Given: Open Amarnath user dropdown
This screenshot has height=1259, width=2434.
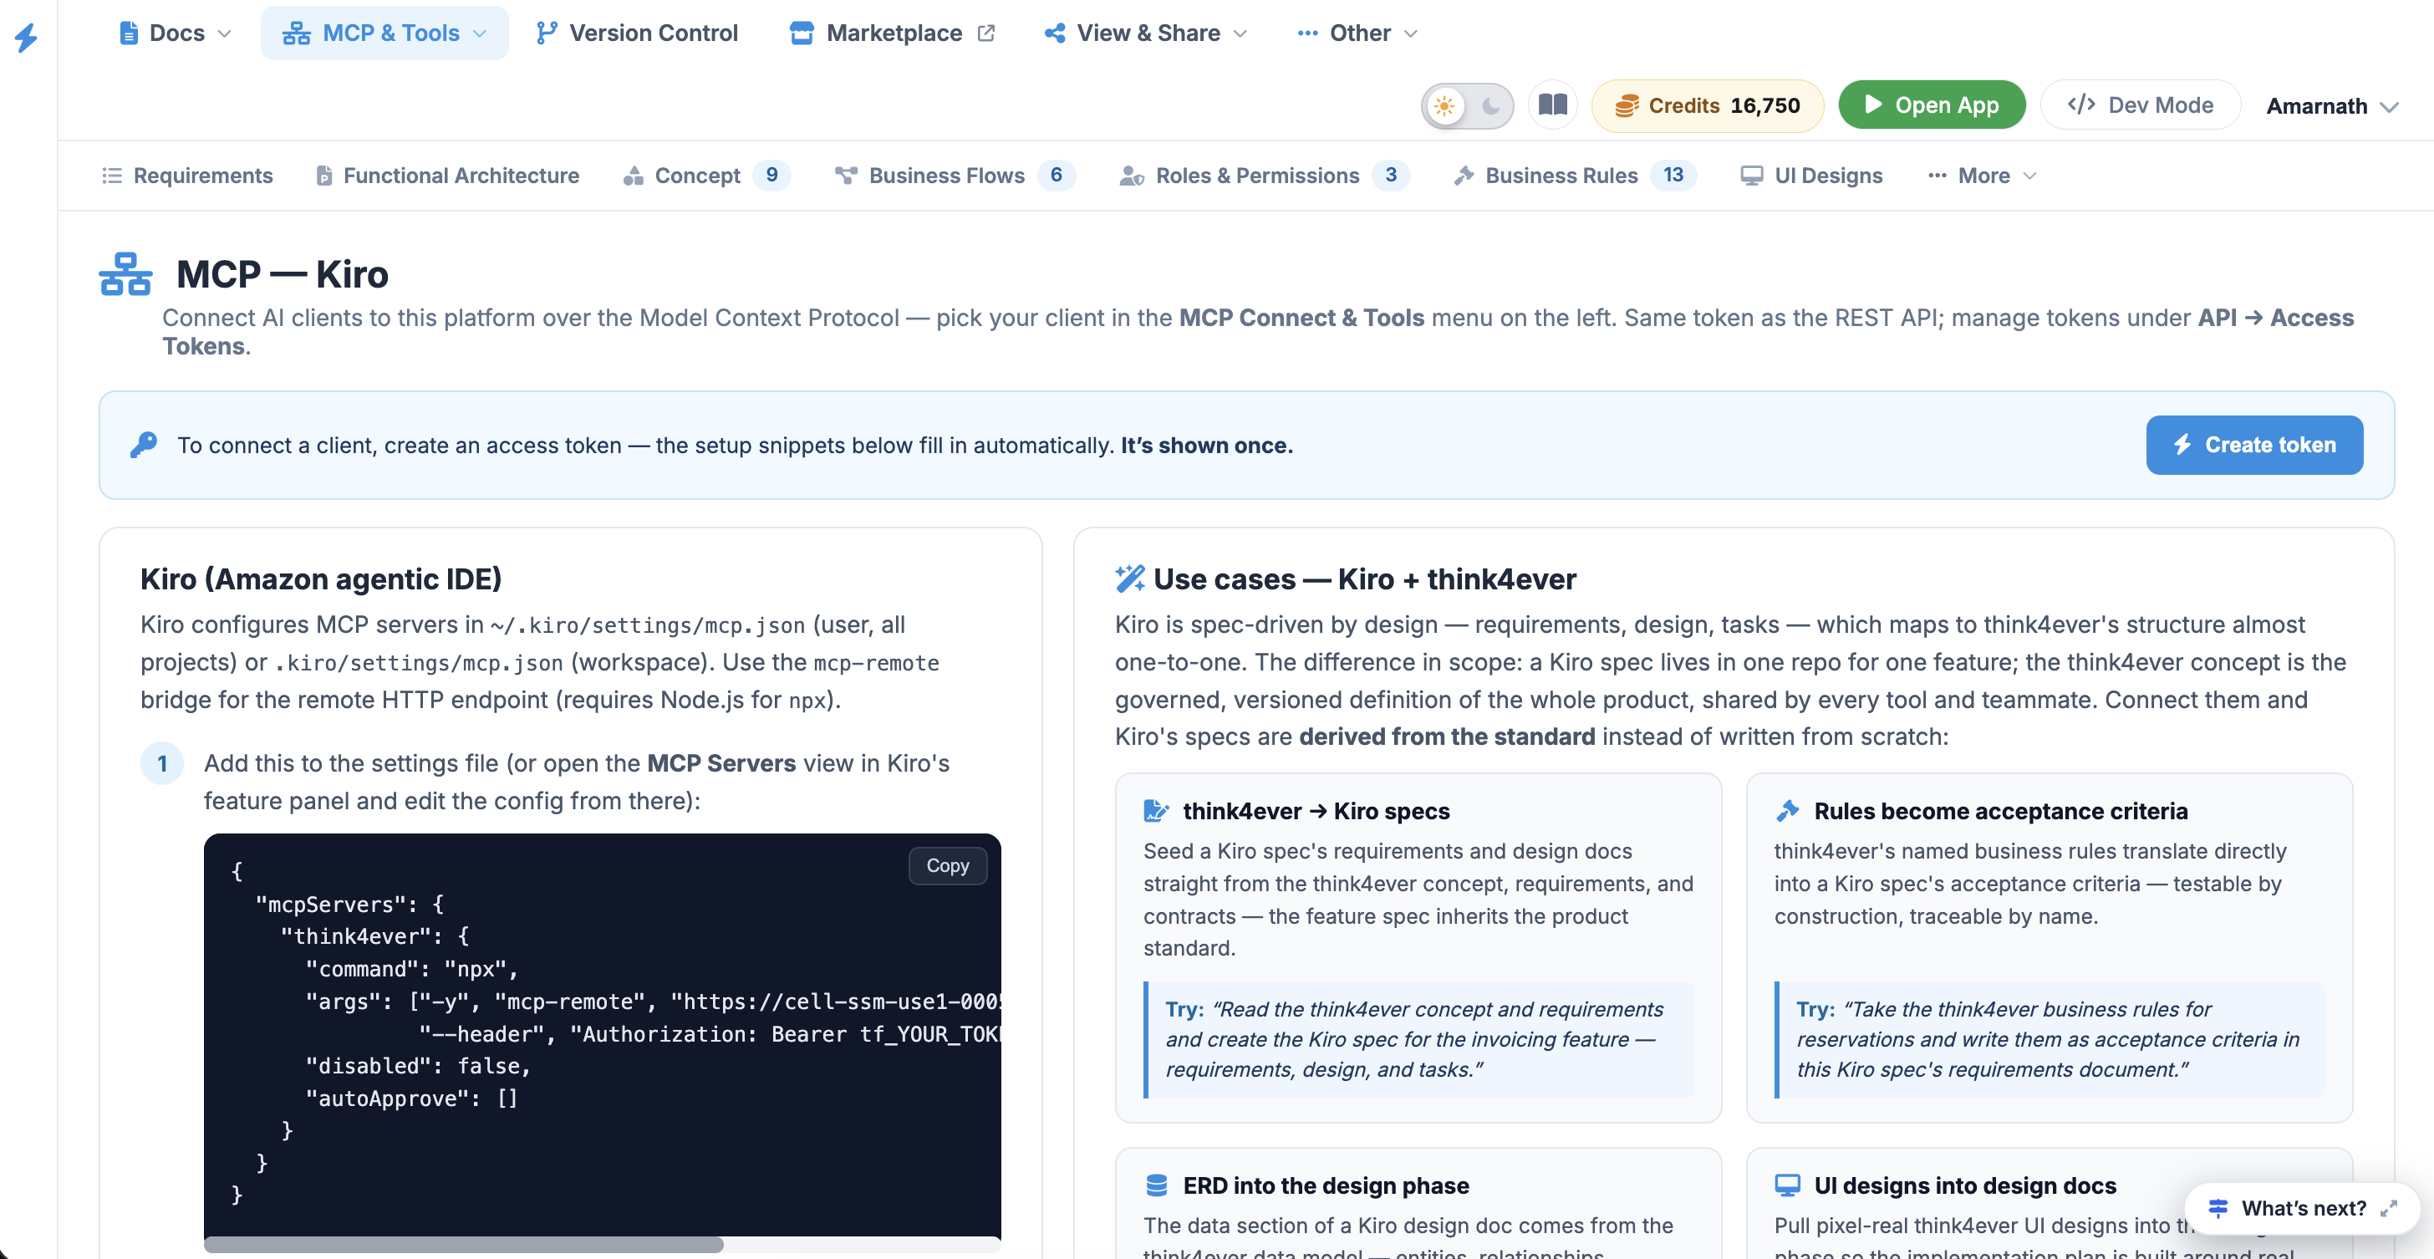Looking at the screenshot, I should 2331,106.
